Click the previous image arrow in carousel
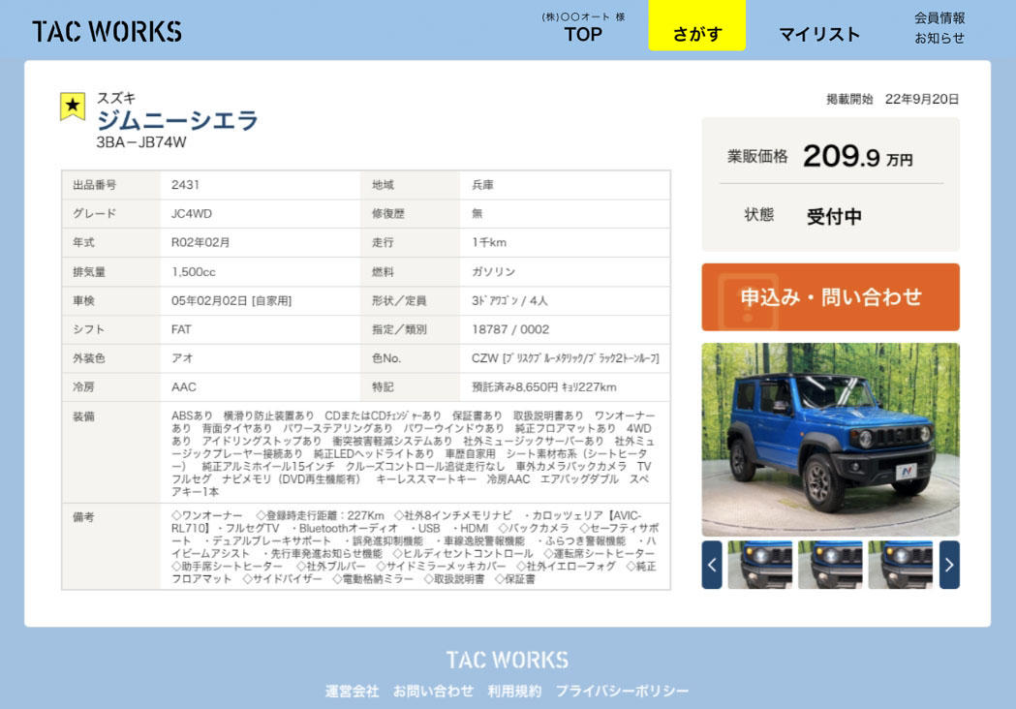This screenshot has height=709, width=1016. [712, 565]
